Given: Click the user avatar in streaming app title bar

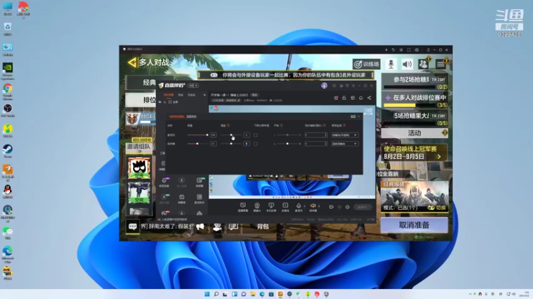Looking at the screenshot, I should [x=324, y=86].
